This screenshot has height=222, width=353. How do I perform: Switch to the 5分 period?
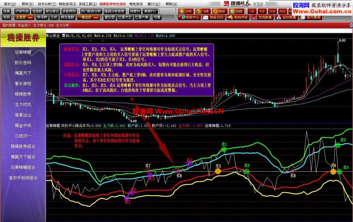pos(262,11)
